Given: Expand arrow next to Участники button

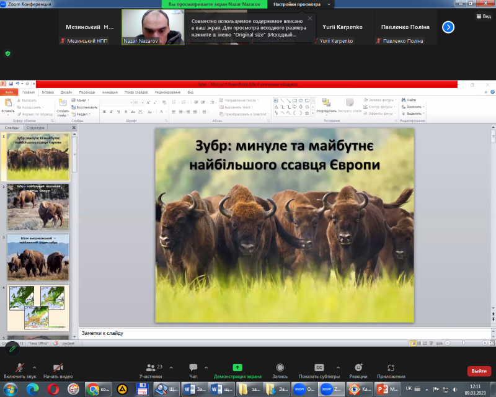Looking at the screenshot, I should [171, 367].
